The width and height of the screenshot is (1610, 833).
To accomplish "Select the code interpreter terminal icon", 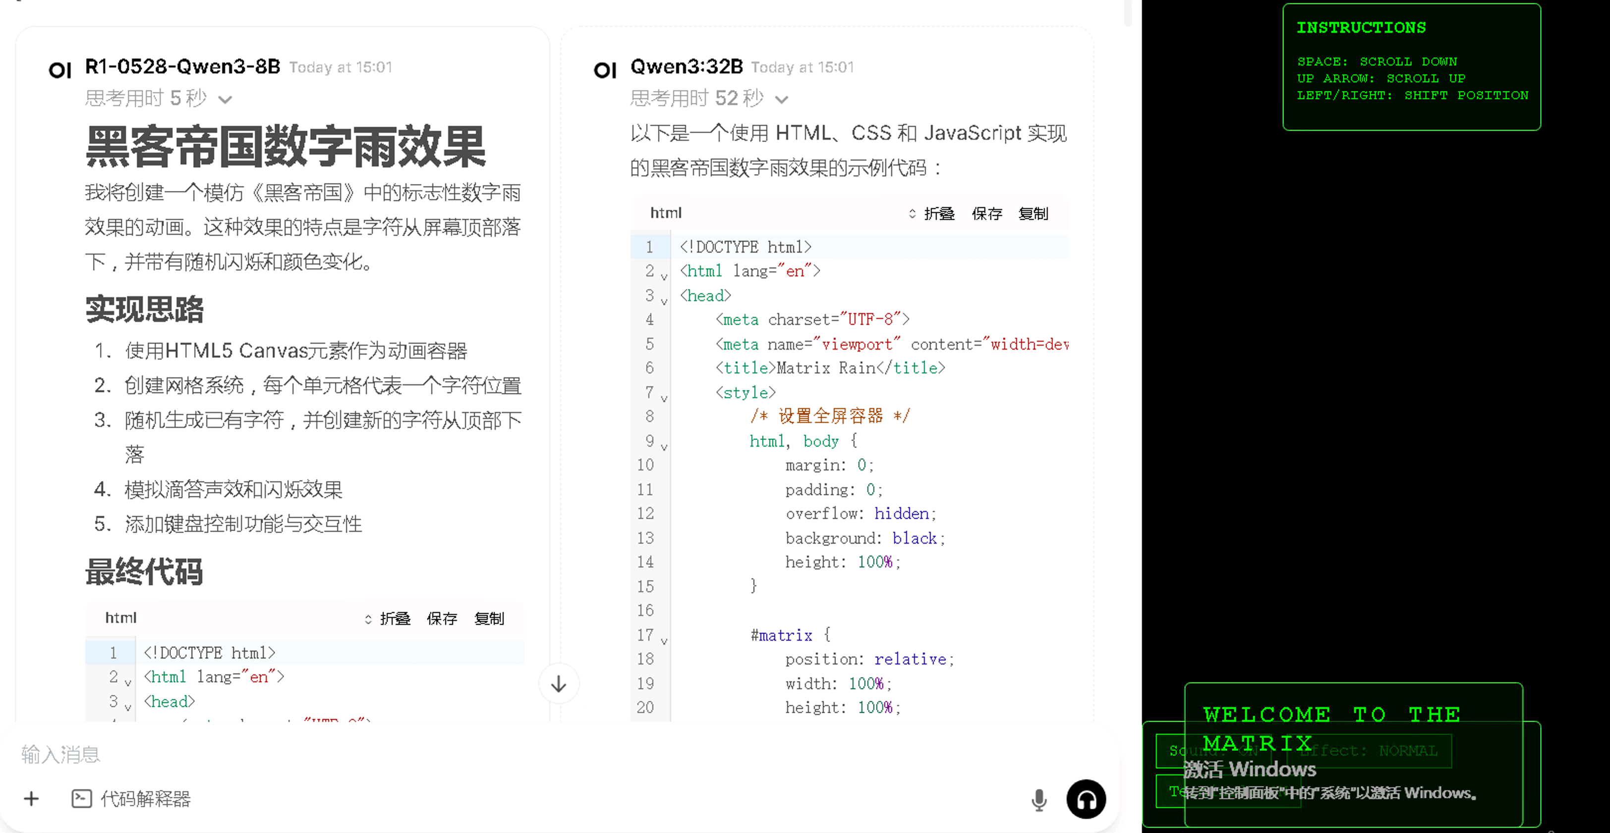I will [82, 799].
